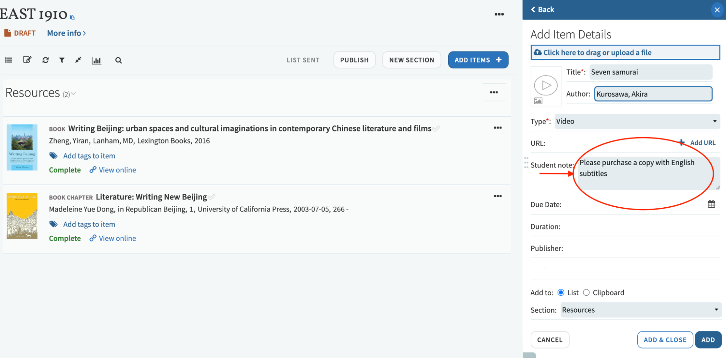726x358 pixels.
Task: View Literature: Writing New Beijing online
Action: tap(117, 238)
